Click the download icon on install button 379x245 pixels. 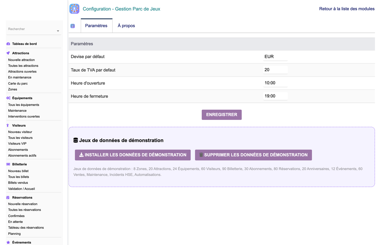point(82,155)
